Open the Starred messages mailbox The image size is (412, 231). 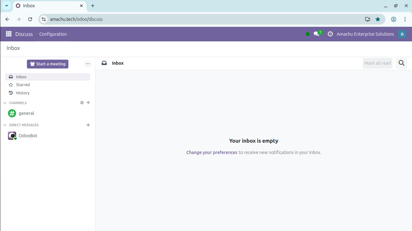23,85
